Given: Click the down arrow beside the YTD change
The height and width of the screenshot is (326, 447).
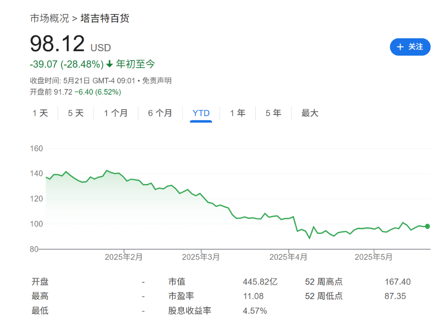Looking at the screenshot, I should pos(109,64).
